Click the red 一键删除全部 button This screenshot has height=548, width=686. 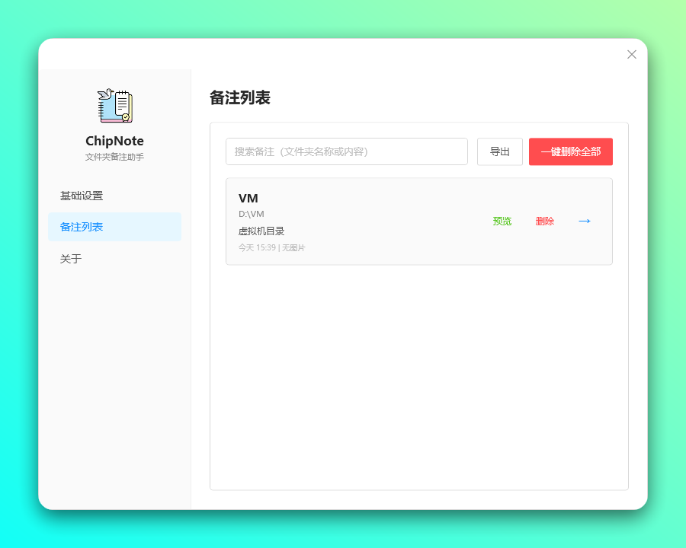[570, 151]
